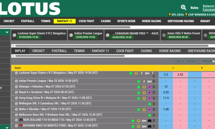Pin the Nepal A v Scotland match

coord(154,93)
